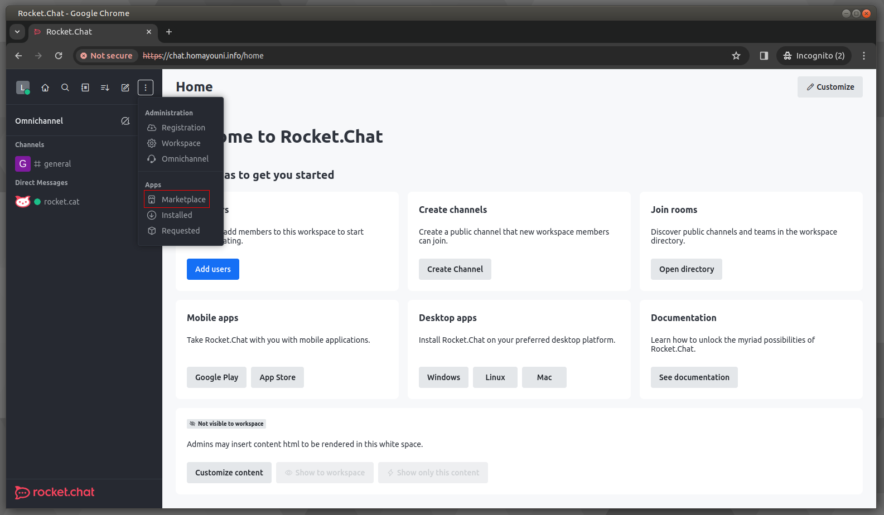Image resolution: width=884 pixels, height=515 pixels.
Task: Reload the page
Action: [59, 56]
